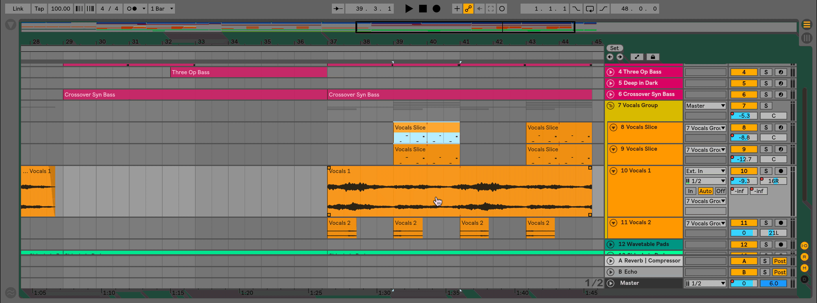Unfold the 6 Crossover Syn Bass track
Viewport: 817px width, 303px height.
coord(610,94)
